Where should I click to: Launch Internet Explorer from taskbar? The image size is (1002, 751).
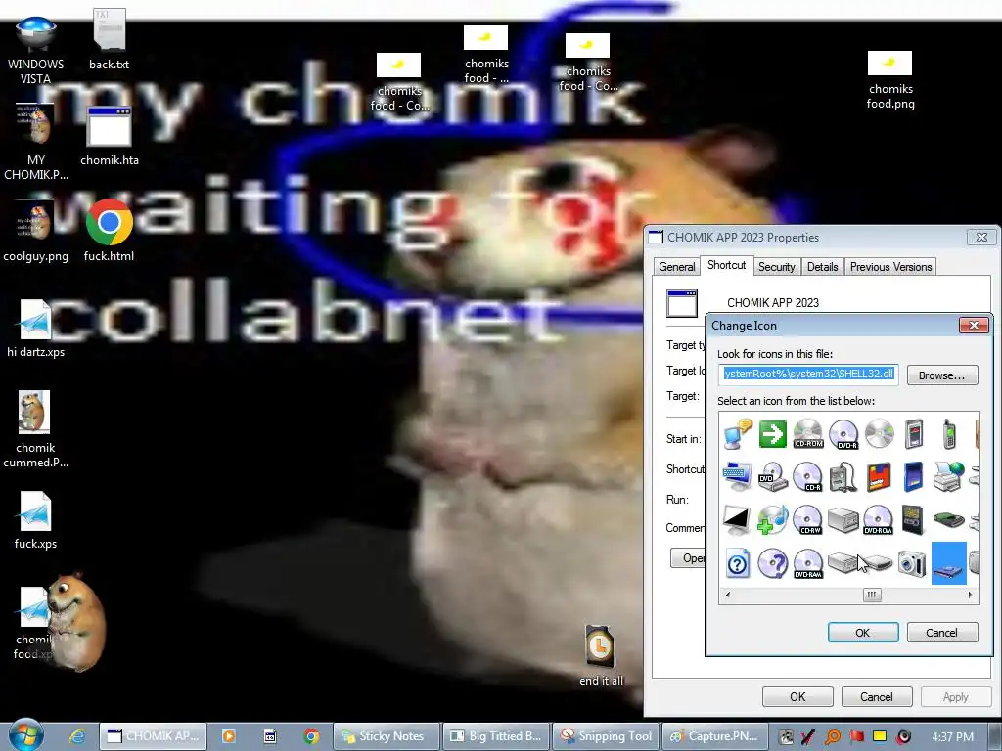78,736
